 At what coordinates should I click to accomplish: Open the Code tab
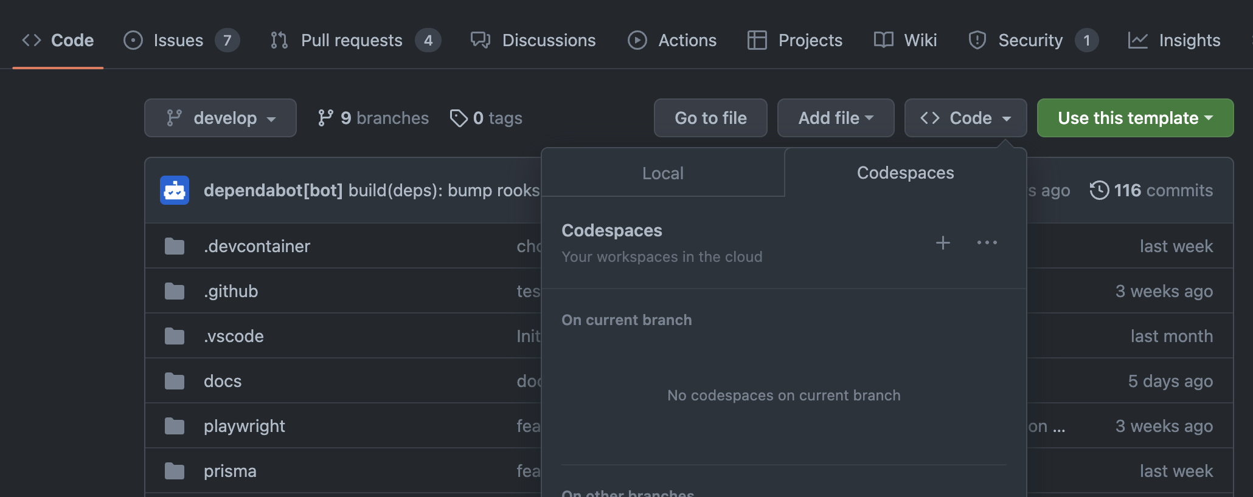click(x=58, y=40)
